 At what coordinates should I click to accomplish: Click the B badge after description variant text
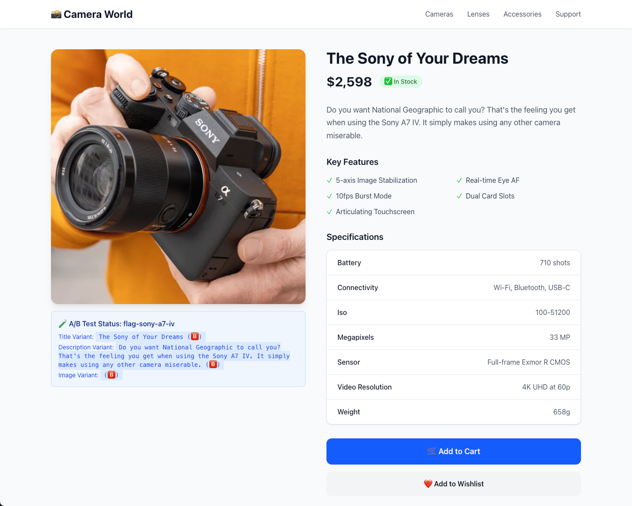(x=213, y=364)
